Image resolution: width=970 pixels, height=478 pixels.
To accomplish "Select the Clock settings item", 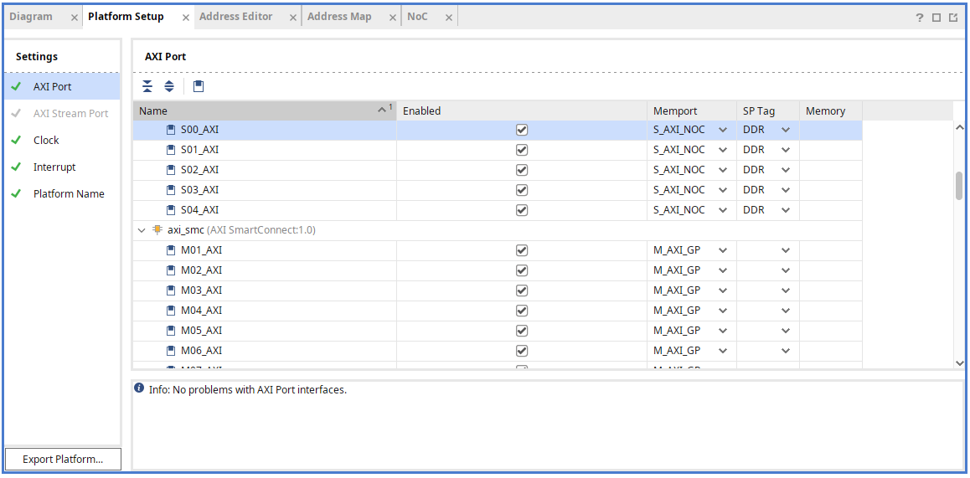I will click(x=46, y=141).
